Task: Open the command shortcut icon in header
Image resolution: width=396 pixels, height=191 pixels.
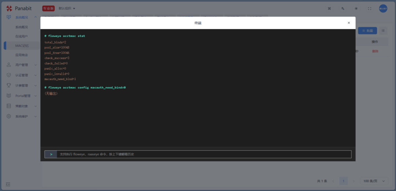Action: [x=329, y=8]
